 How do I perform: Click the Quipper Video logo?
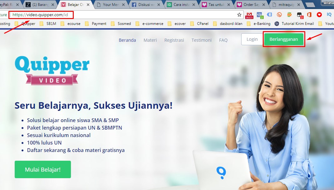pyautogui.click(x=52, y=70)
